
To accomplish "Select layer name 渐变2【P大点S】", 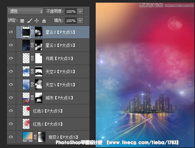I will pyautogui.click(x=63, y=137).
